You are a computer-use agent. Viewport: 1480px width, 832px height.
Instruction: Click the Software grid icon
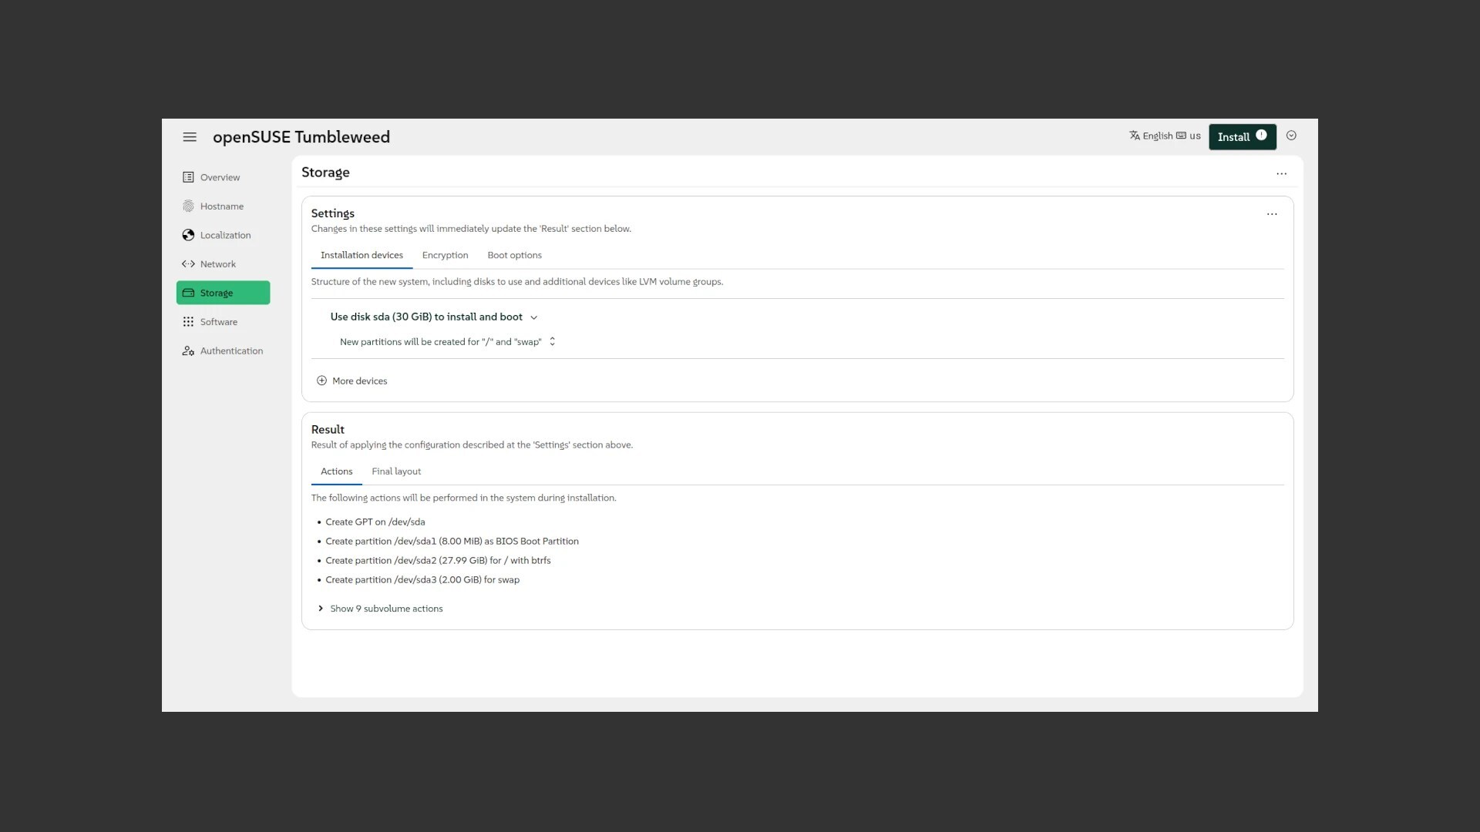pos(188,322)
